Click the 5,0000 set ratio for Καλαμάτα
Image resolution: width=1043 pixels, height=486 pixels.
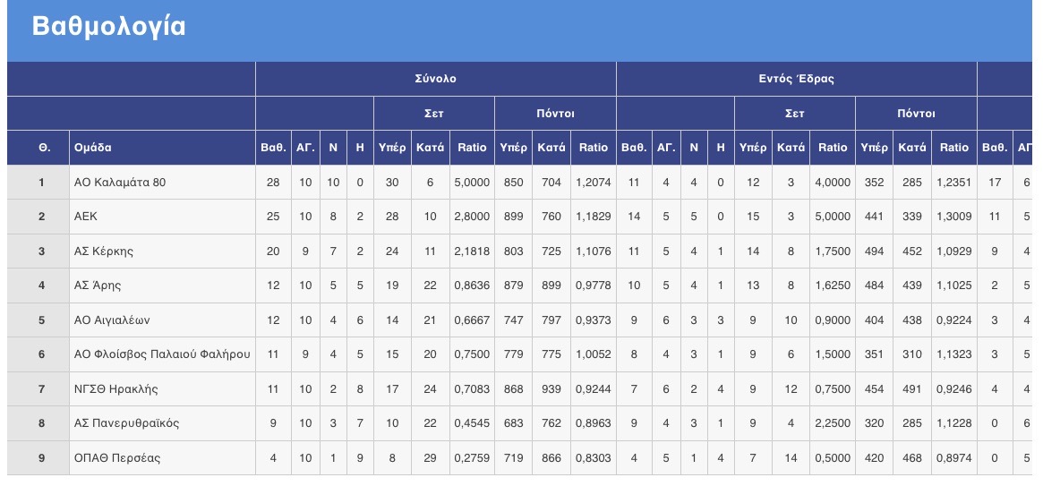pyautogui.click(x=473, y=183)
